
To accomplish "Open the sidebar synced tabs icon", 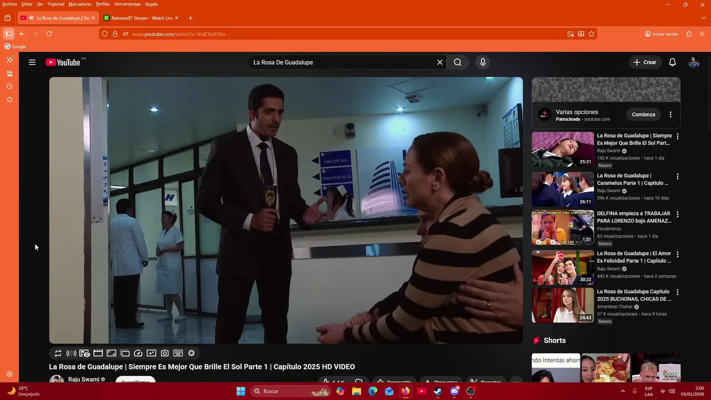I will coord(9,73).
